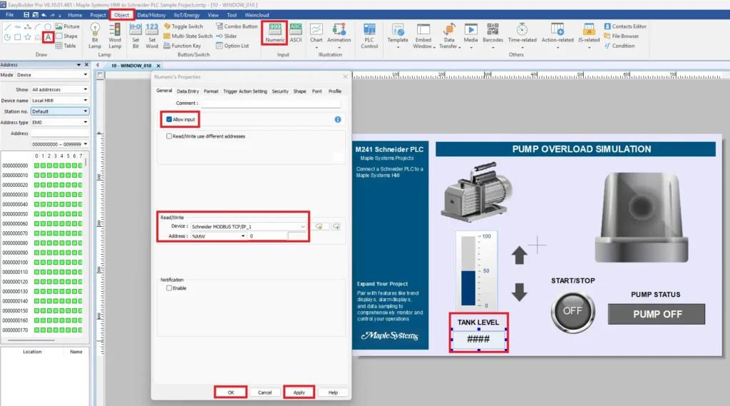Screen dimensions: 730x406
Task: Switch to the Format tab
Action: coord(211,91)
